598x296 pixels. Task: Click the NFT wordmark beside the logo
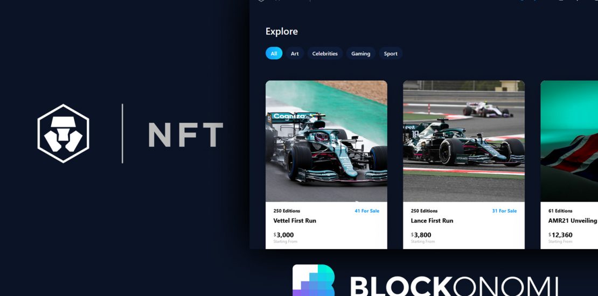[x=186, y=135]
